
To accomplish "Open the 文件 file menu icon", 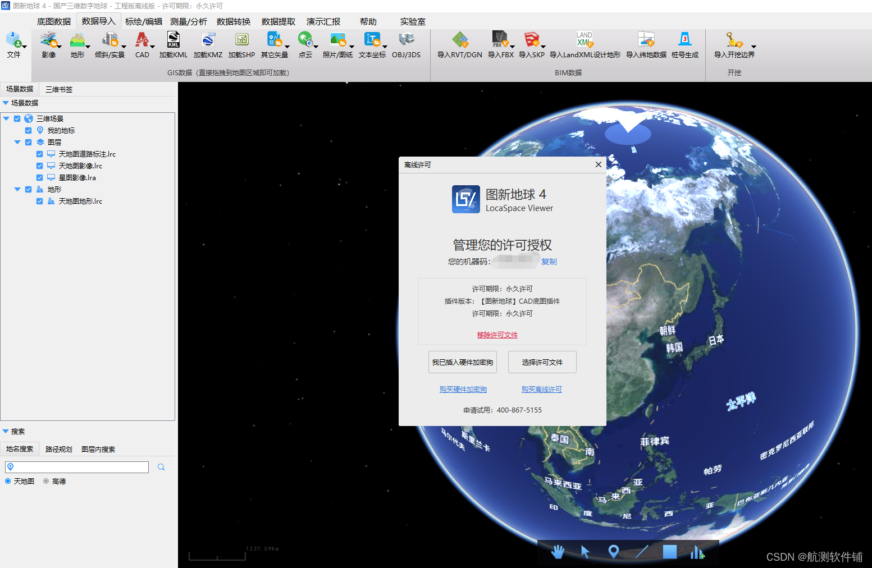I will pyautogui.click(x=13, y=40).
